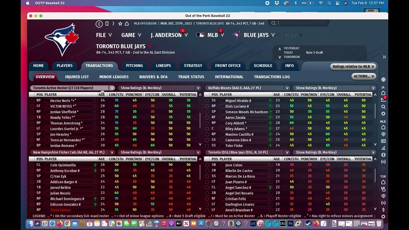The image size is (409, 230).
Task: Open the mail icon with the red 3 badge
Action: tap(383, 100)
